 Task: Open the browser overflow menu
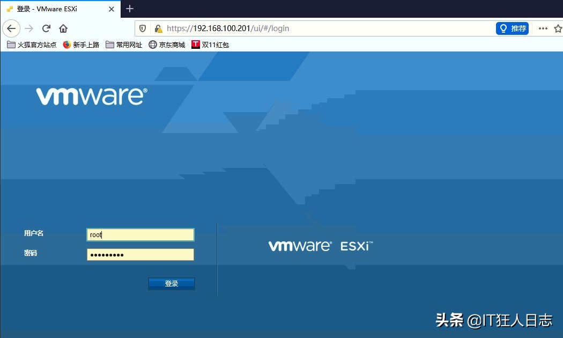(543, 28)
